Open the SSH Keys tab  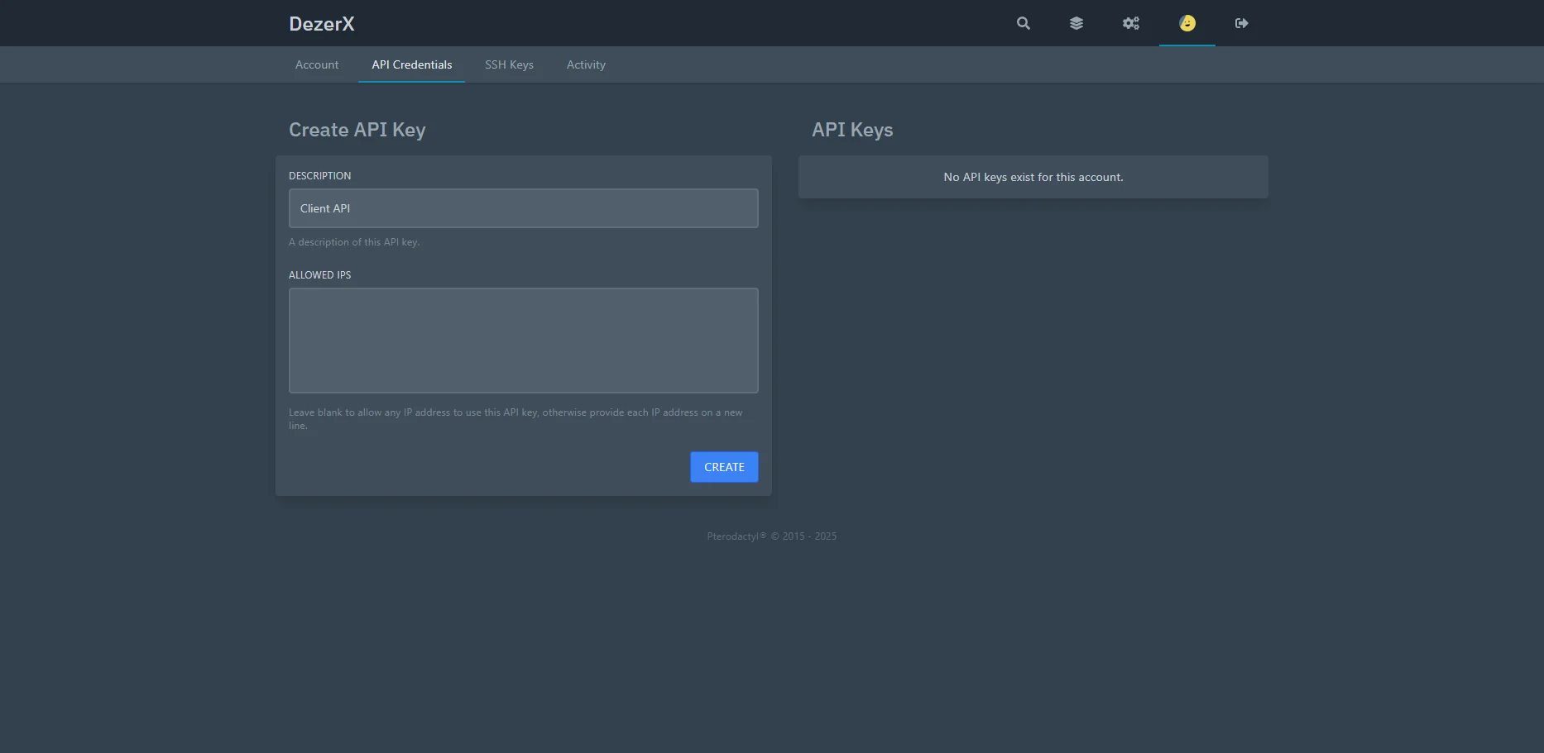coord(509,64)
